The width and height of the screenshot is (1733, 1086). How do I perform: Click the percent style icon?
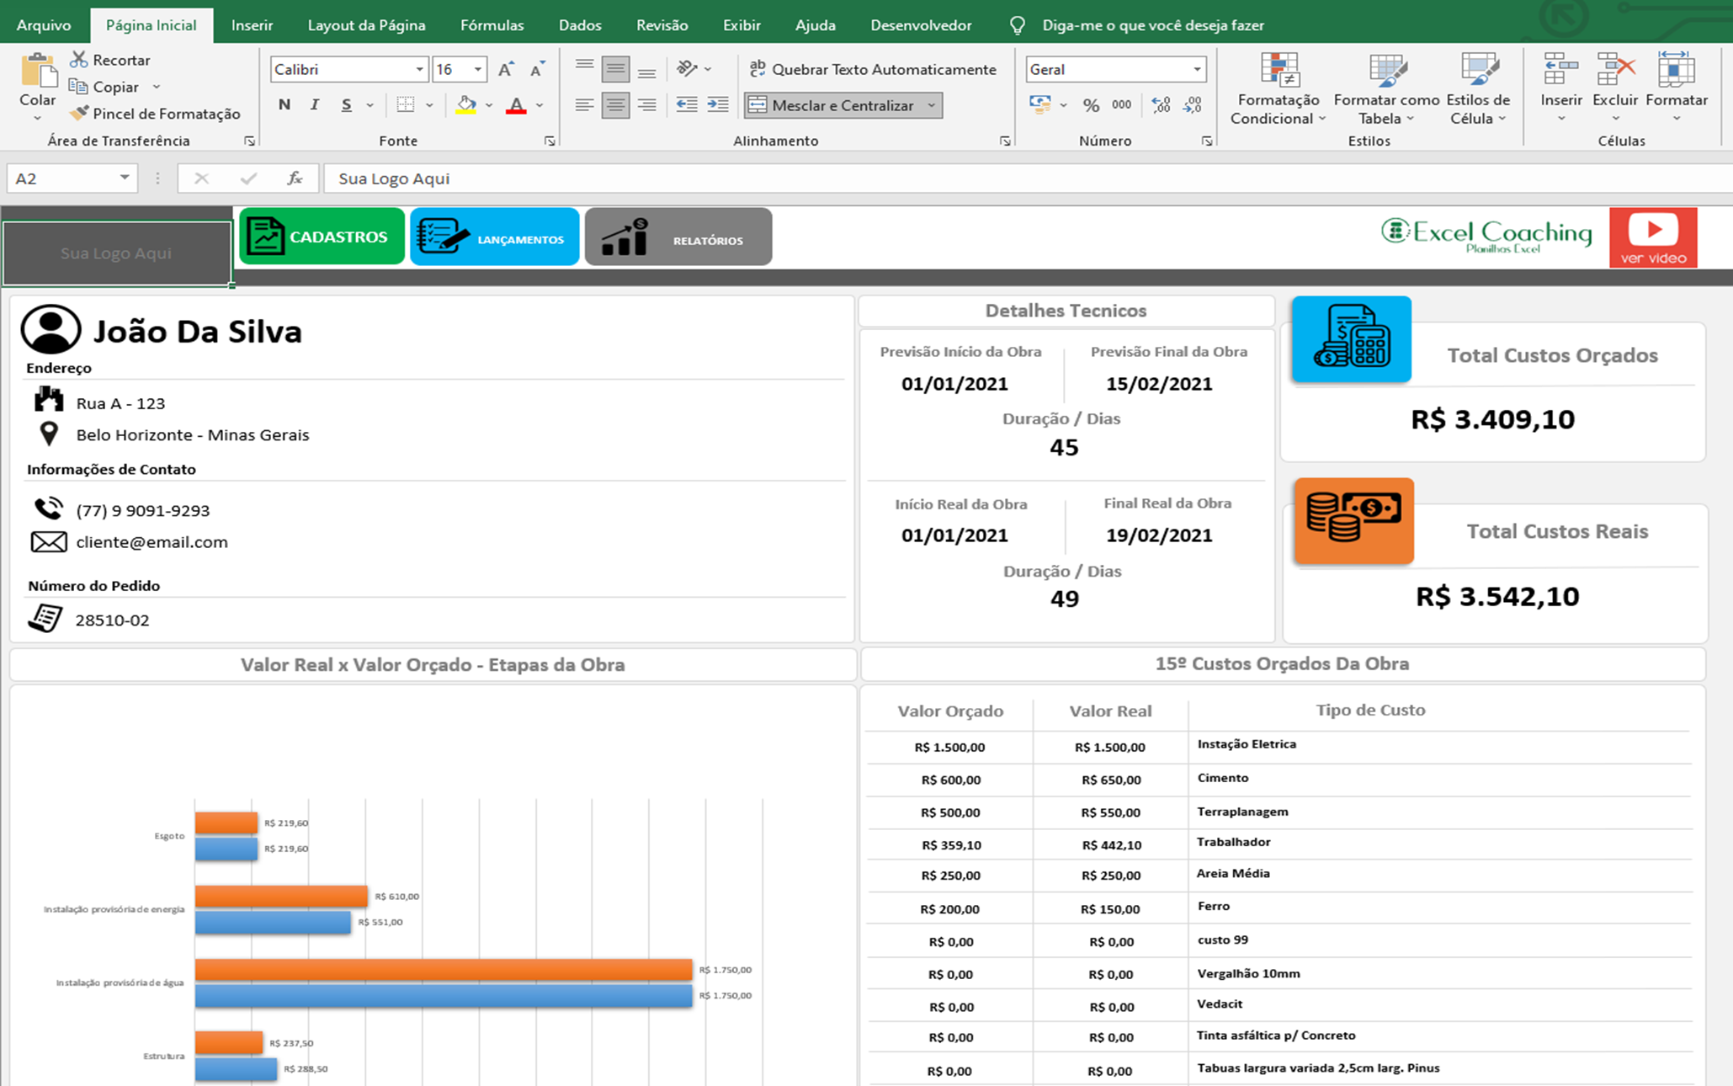tap(1091, 105)
